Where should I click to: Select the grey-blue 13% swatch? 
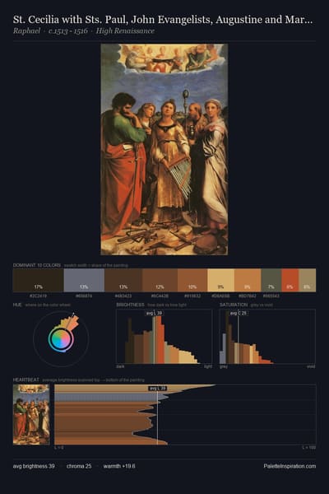[x=84, y=280]
